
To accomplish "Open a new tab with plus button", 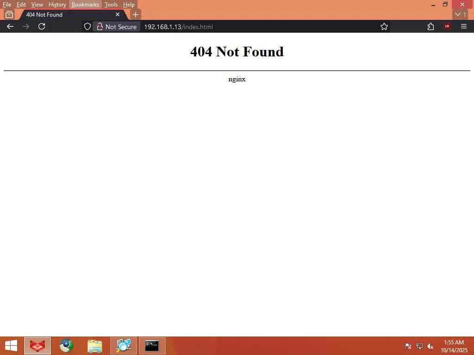I will coord(136,14).
